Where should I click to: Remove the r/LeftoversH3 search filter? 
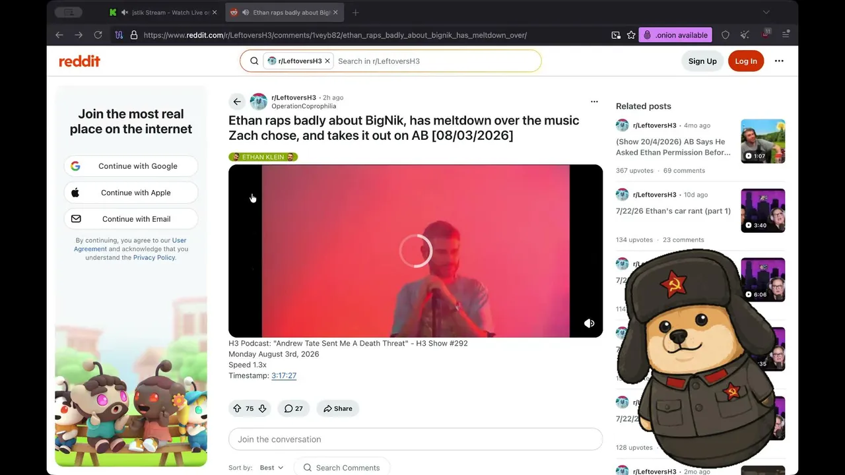pos(327,61)
